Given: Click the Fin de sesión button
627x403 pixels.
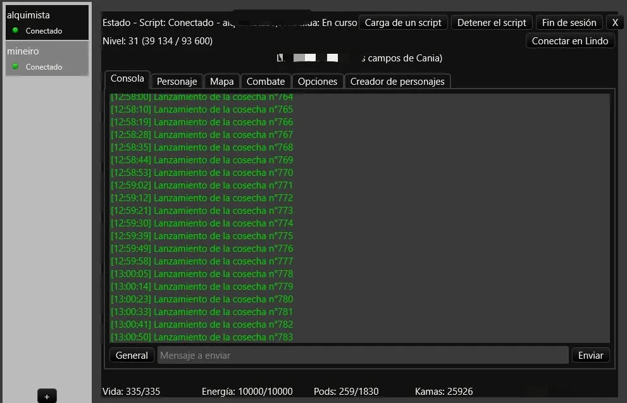Looking at the screenshot, I should click(x=569, y=22).
